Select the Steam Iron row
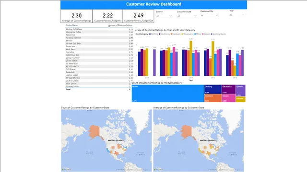Image resolution: width=307 pixels, height=172 pixels. [99, 46]
